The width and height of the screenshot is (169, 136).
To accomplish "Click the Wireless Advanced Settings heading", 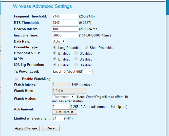I will point(42,6).
